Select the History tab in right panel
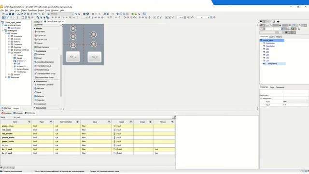This screenshot has height=174, width=309. pos(279,37)
